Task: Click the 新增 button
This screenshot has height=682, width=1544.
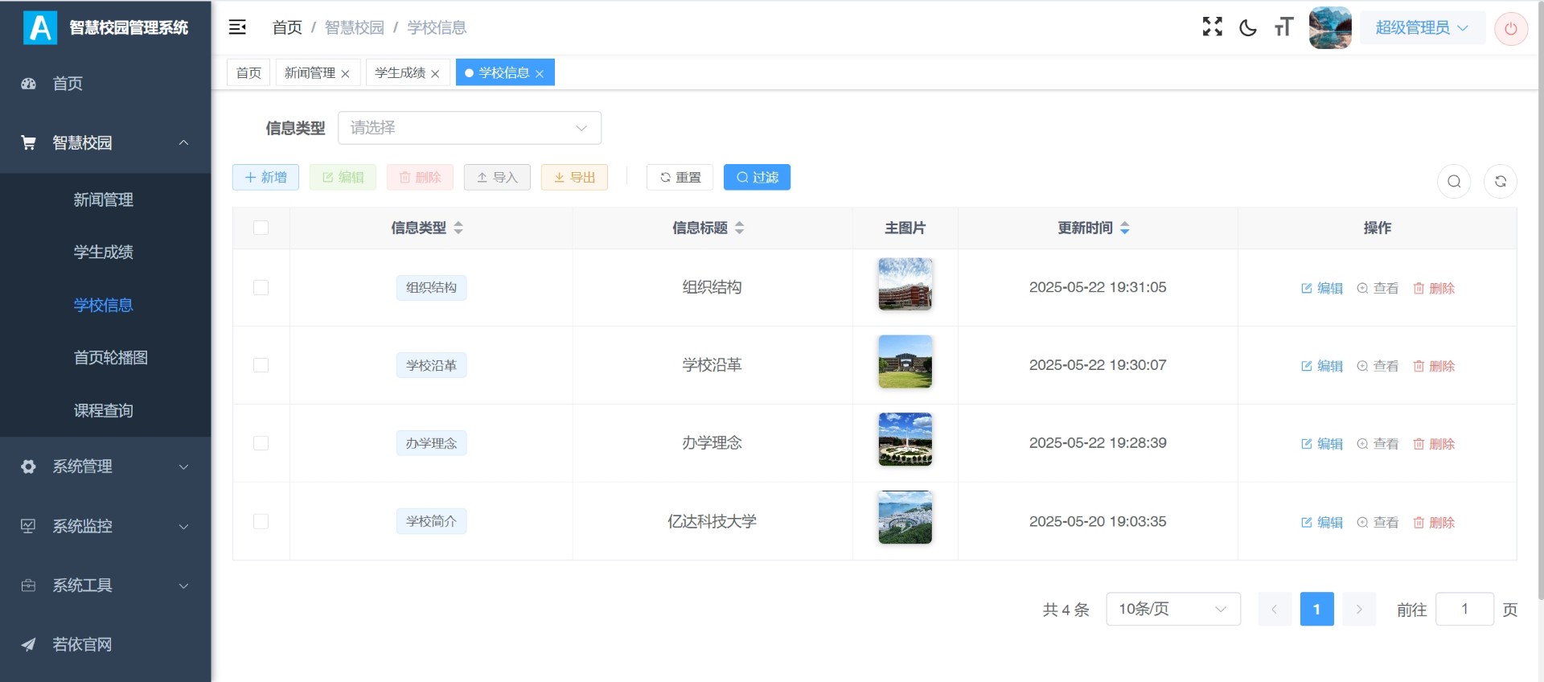Action: pyautogui.click(x=265, y=178)
